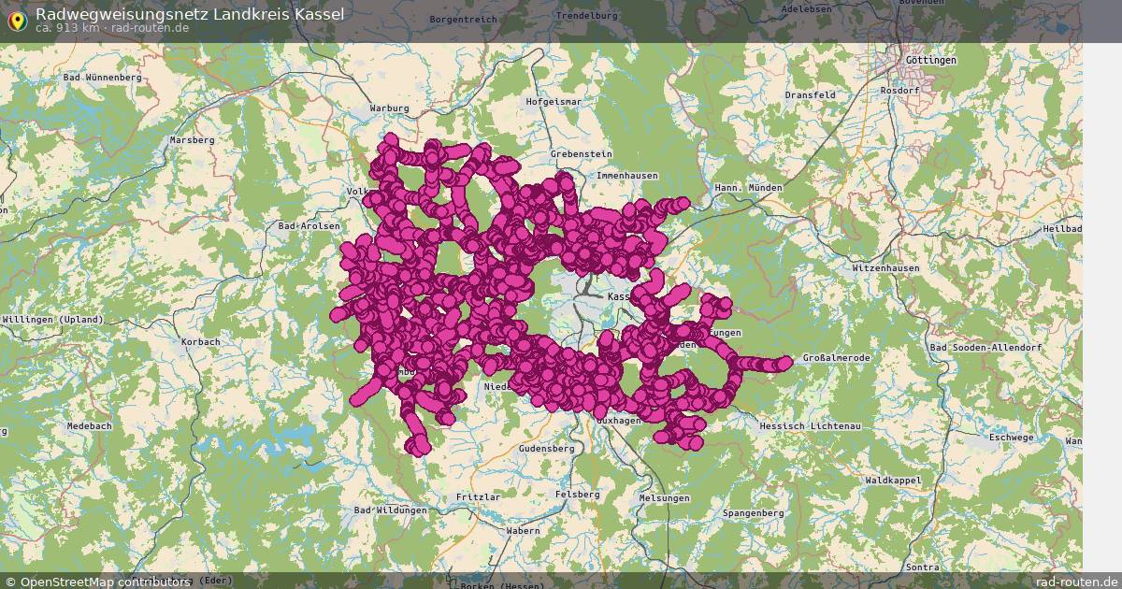Select the Immenhausen label on the map
Viewport: 1122px width, 589px height.
pyautogui.click(x=626, y=175)
